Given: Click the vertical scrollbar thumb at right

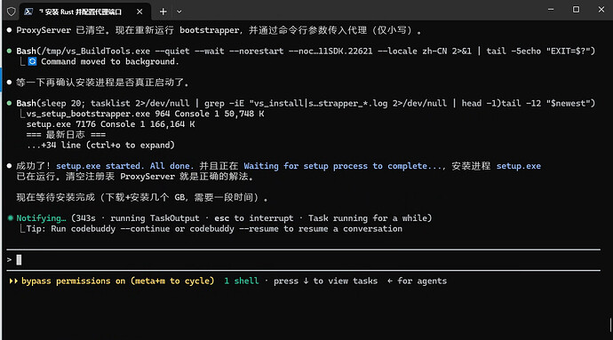Looking at the screenshot, I should (x=610, y=325).
